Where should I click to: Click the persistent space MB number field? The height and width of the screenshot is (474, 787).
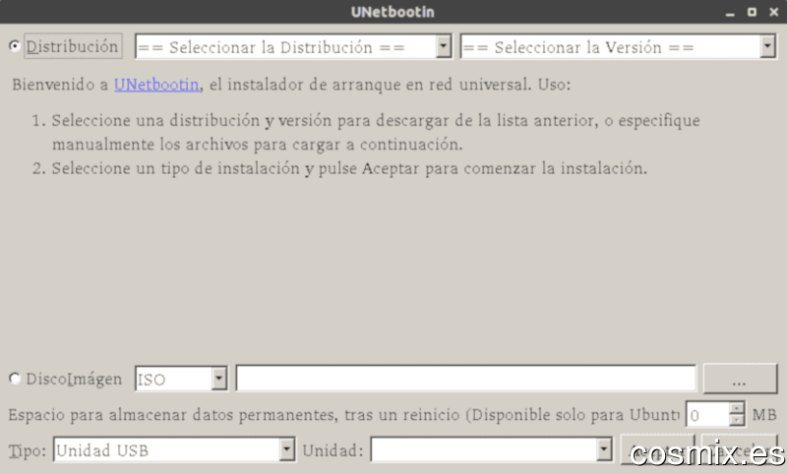click(707, 415)
